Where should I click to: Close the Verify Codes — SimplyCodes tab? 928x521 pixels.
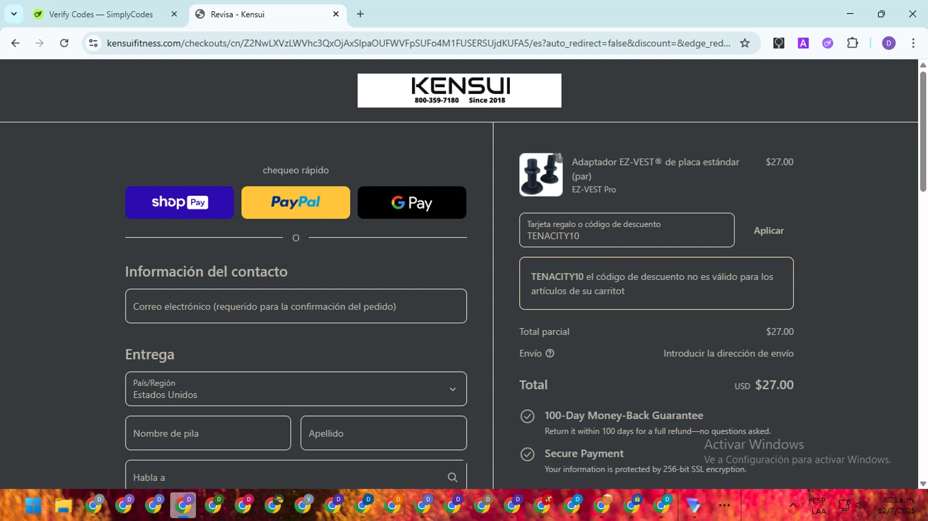174,14
